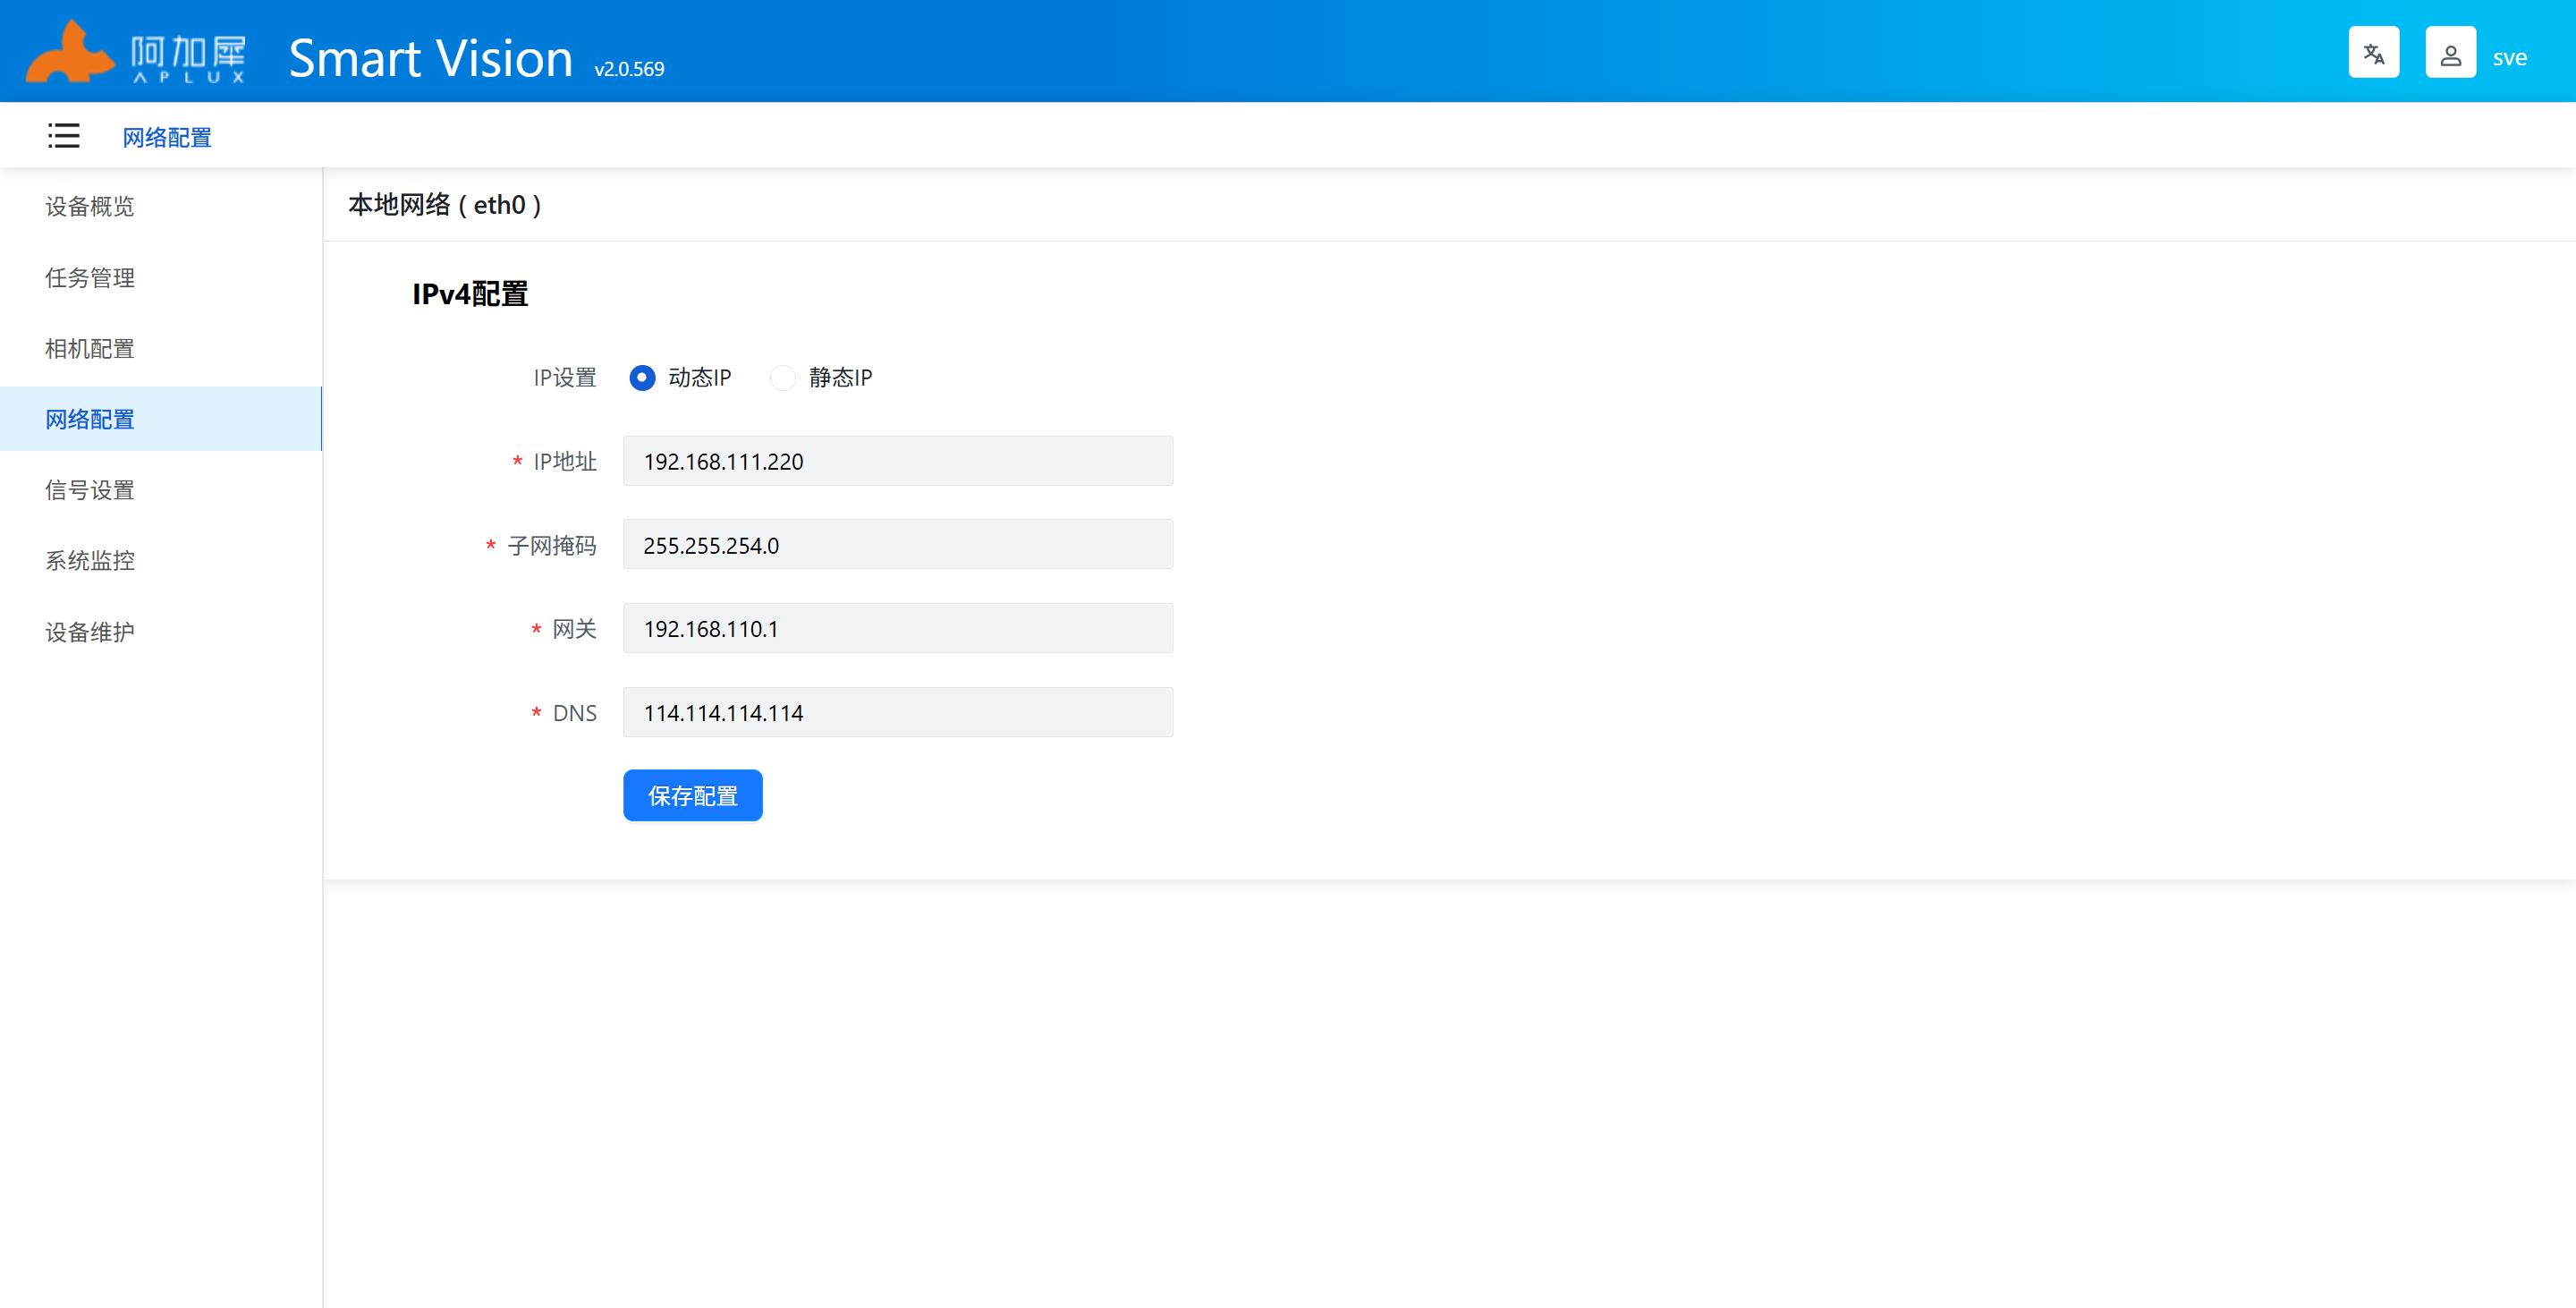Click the APLUX orange logo

70,54
